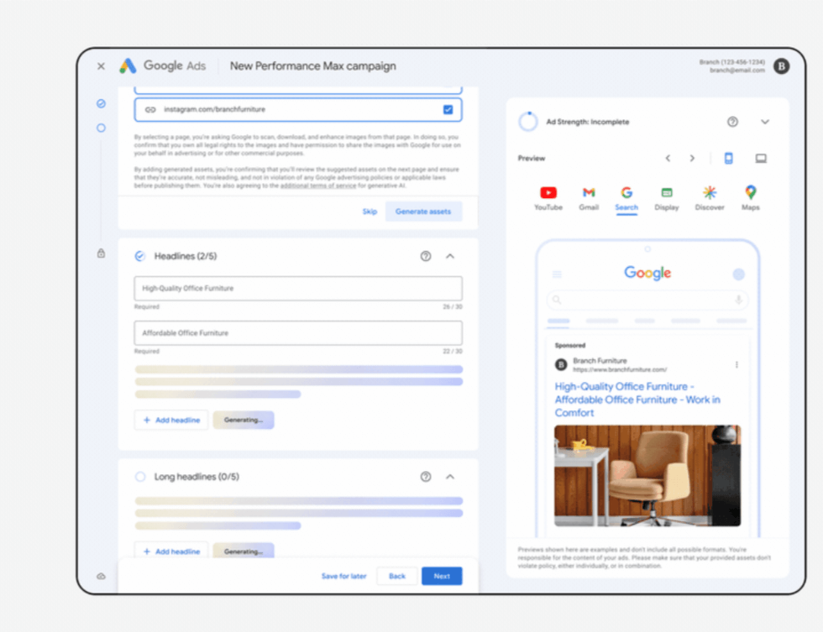Skip asset generation
823x632 pixels.
coord(370,212)
